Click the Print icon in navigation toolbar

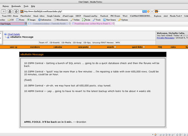point(10,11)
